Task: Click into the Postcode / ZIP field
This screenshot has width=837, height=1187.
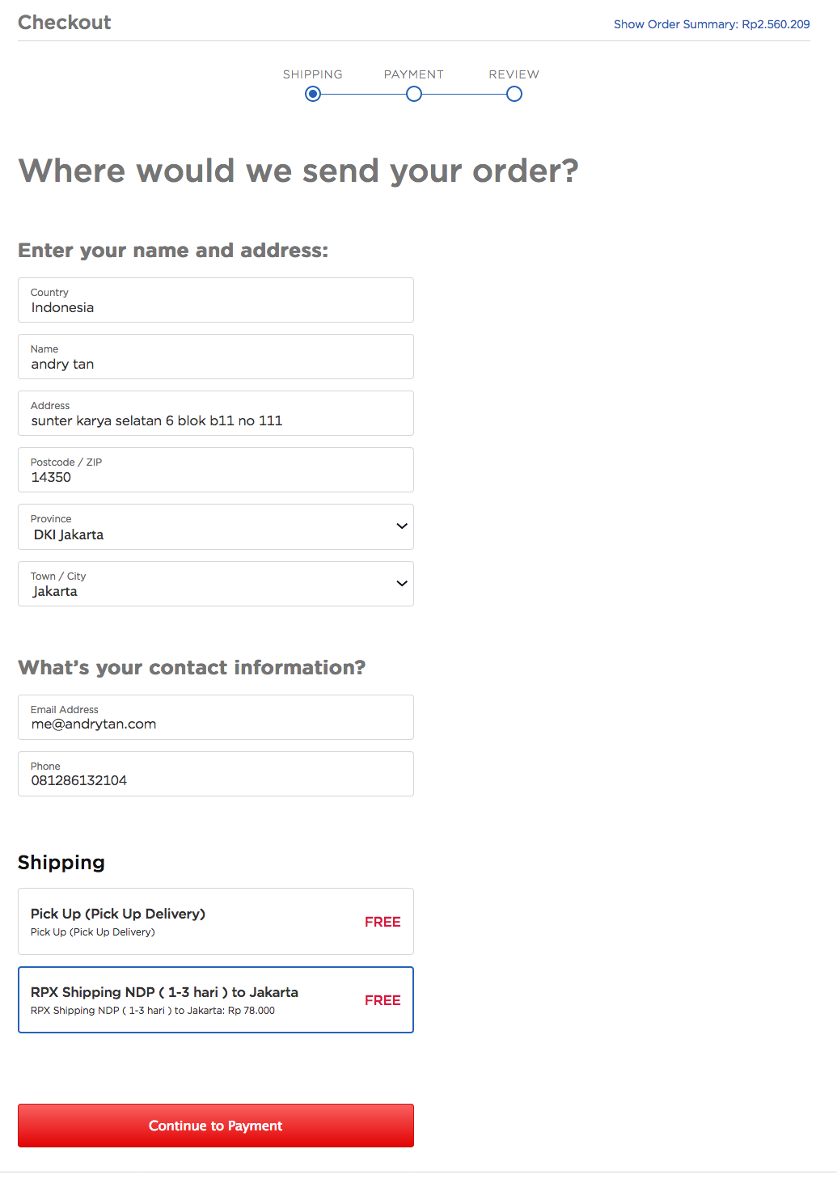Action: pyautogui.click(x=216, y=470)
